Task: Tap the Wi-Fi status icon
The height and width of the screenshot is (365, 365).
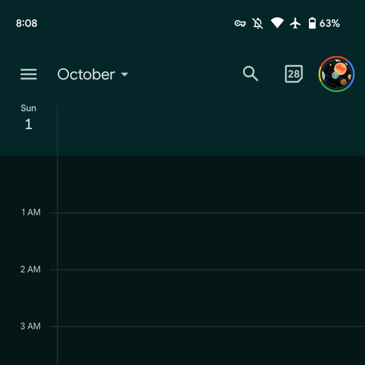Action: tap(277, 23)
